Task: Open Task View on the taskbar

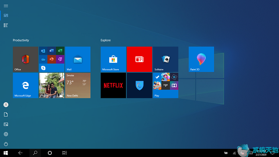Action: [65, 153]
